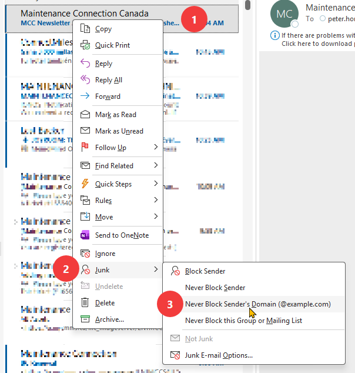Expand the Rules submenu arrow
Viewport: 355px width, 373px height.
(156, 200)
